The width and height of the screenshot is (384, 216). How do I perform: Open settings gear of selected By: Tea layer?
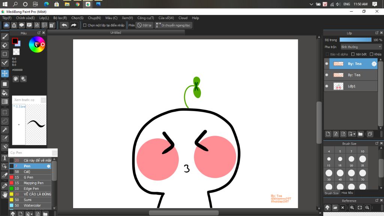click(x=374, y=64)
